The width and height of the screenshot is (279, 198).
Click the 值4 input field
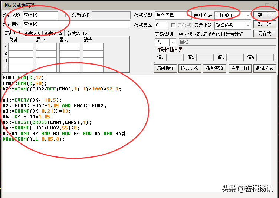(x=265, y=57)
